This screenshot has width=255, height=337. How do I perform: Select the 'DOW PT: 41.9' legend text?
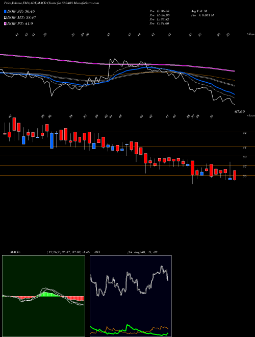pos(20,23)
